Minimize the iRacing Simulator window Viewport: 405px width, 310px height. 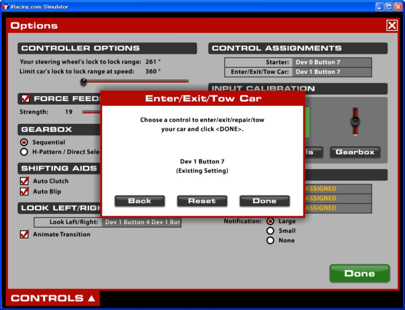coord(379,6)
